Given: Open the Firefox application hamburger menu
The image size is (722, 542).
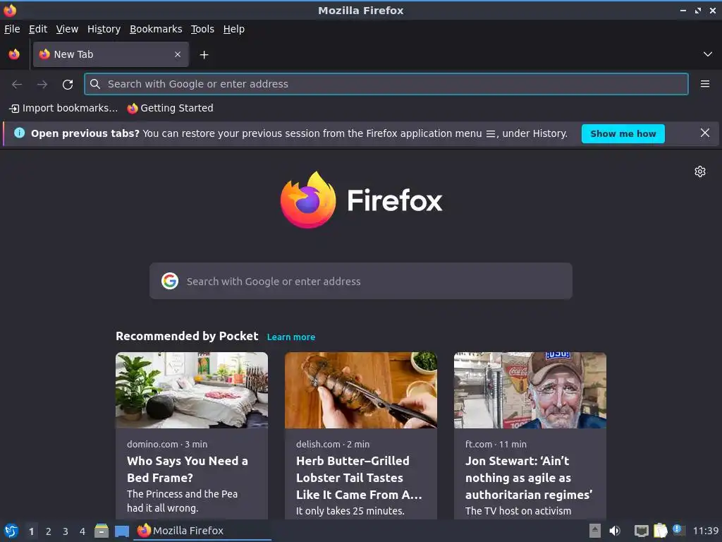Looking at the screenshot, I should click(705, 84).
